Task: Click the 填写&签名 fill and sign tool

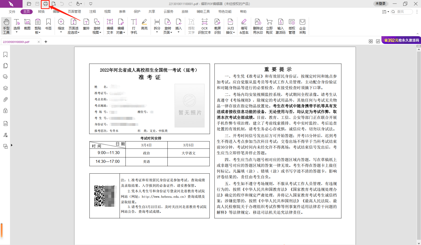Action: (244, 26)
